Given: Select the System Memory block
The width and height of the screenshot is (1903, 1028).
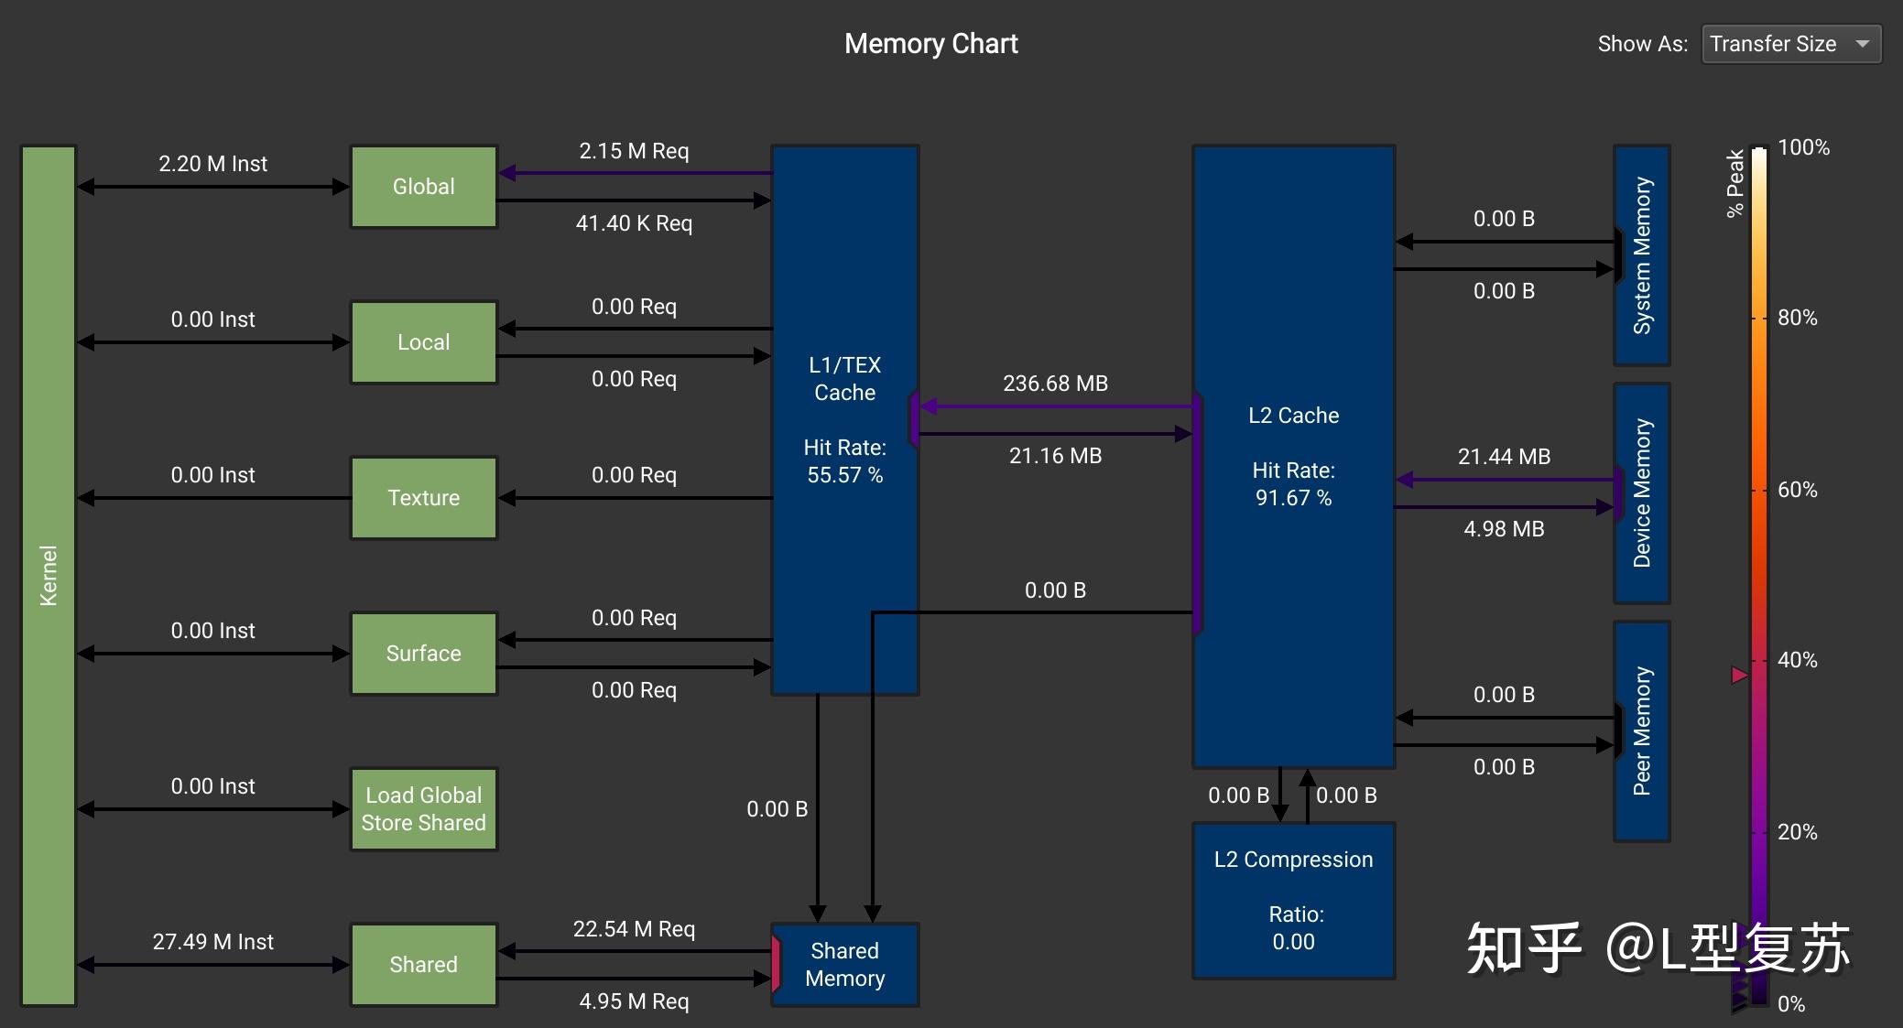Looking at the screenshot, I should point(1642,255).
